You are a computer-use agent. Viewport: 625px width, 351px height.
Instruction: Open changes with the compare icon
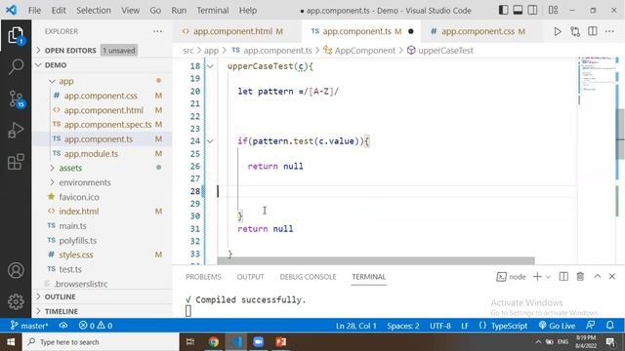[575, 31]
